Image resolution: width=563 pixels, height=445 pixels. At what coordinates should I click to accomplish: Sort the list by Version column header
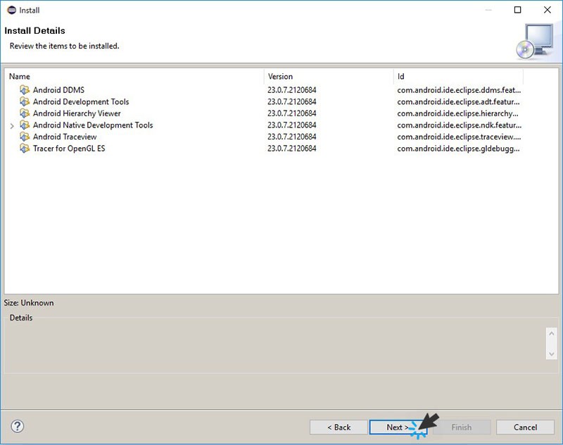[x=328, y=76]
